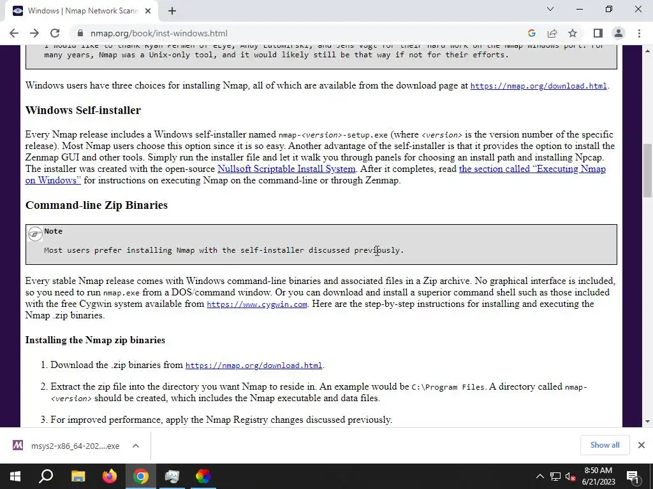
Task: Open the www.cygwin.com link
Action: [257, 304]
